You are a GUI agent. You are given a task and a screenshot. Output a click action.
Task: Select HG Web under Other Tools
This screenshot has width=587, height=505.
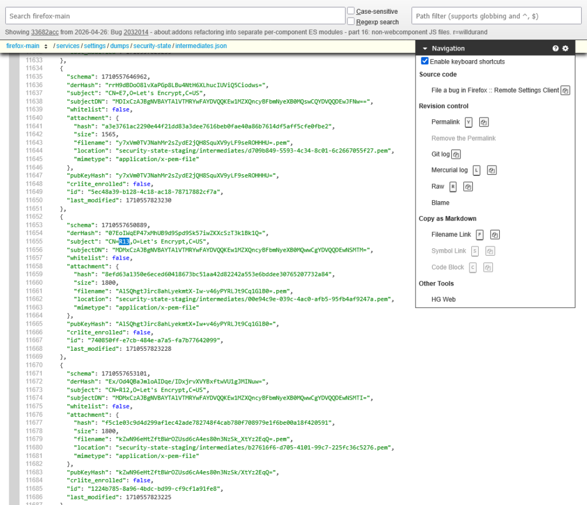click(443, 299)
